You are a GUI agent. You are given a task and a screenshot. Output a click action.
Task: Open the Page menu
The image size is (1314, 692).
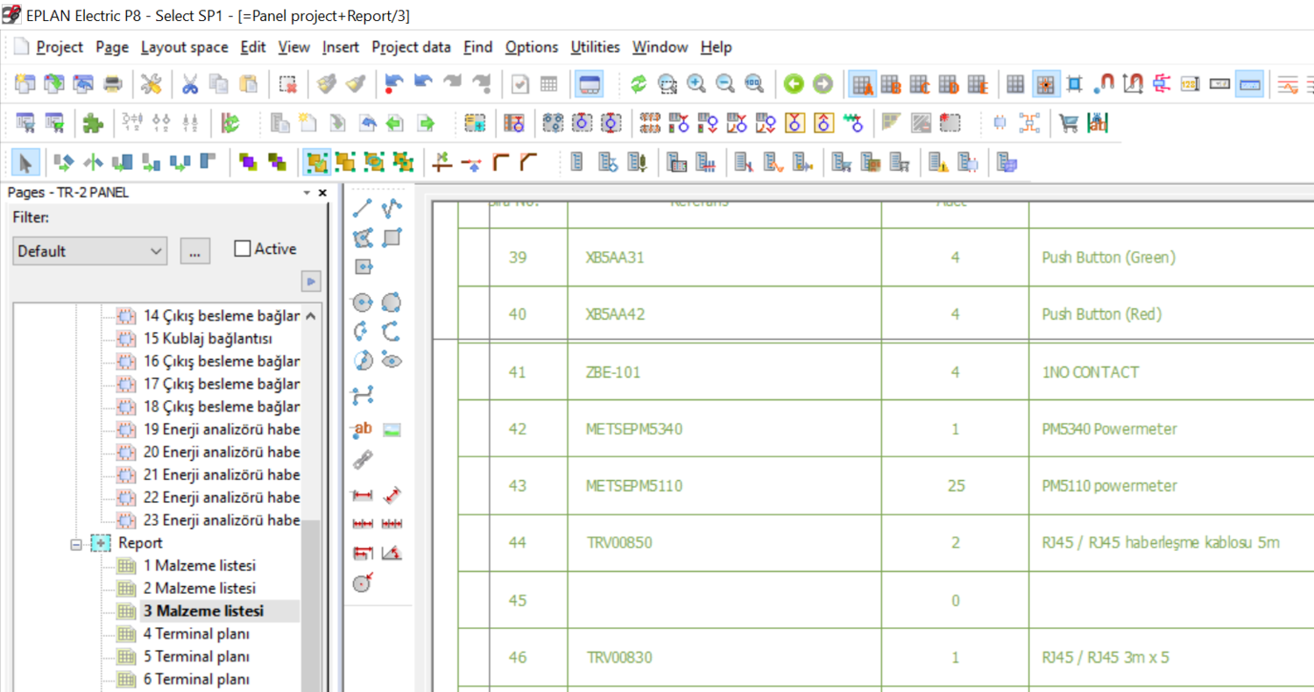point(112,47)
